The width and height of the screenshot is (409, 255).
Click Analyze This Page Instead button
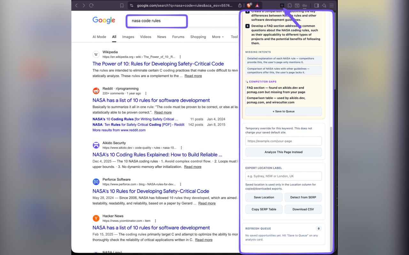click(283, 152)
